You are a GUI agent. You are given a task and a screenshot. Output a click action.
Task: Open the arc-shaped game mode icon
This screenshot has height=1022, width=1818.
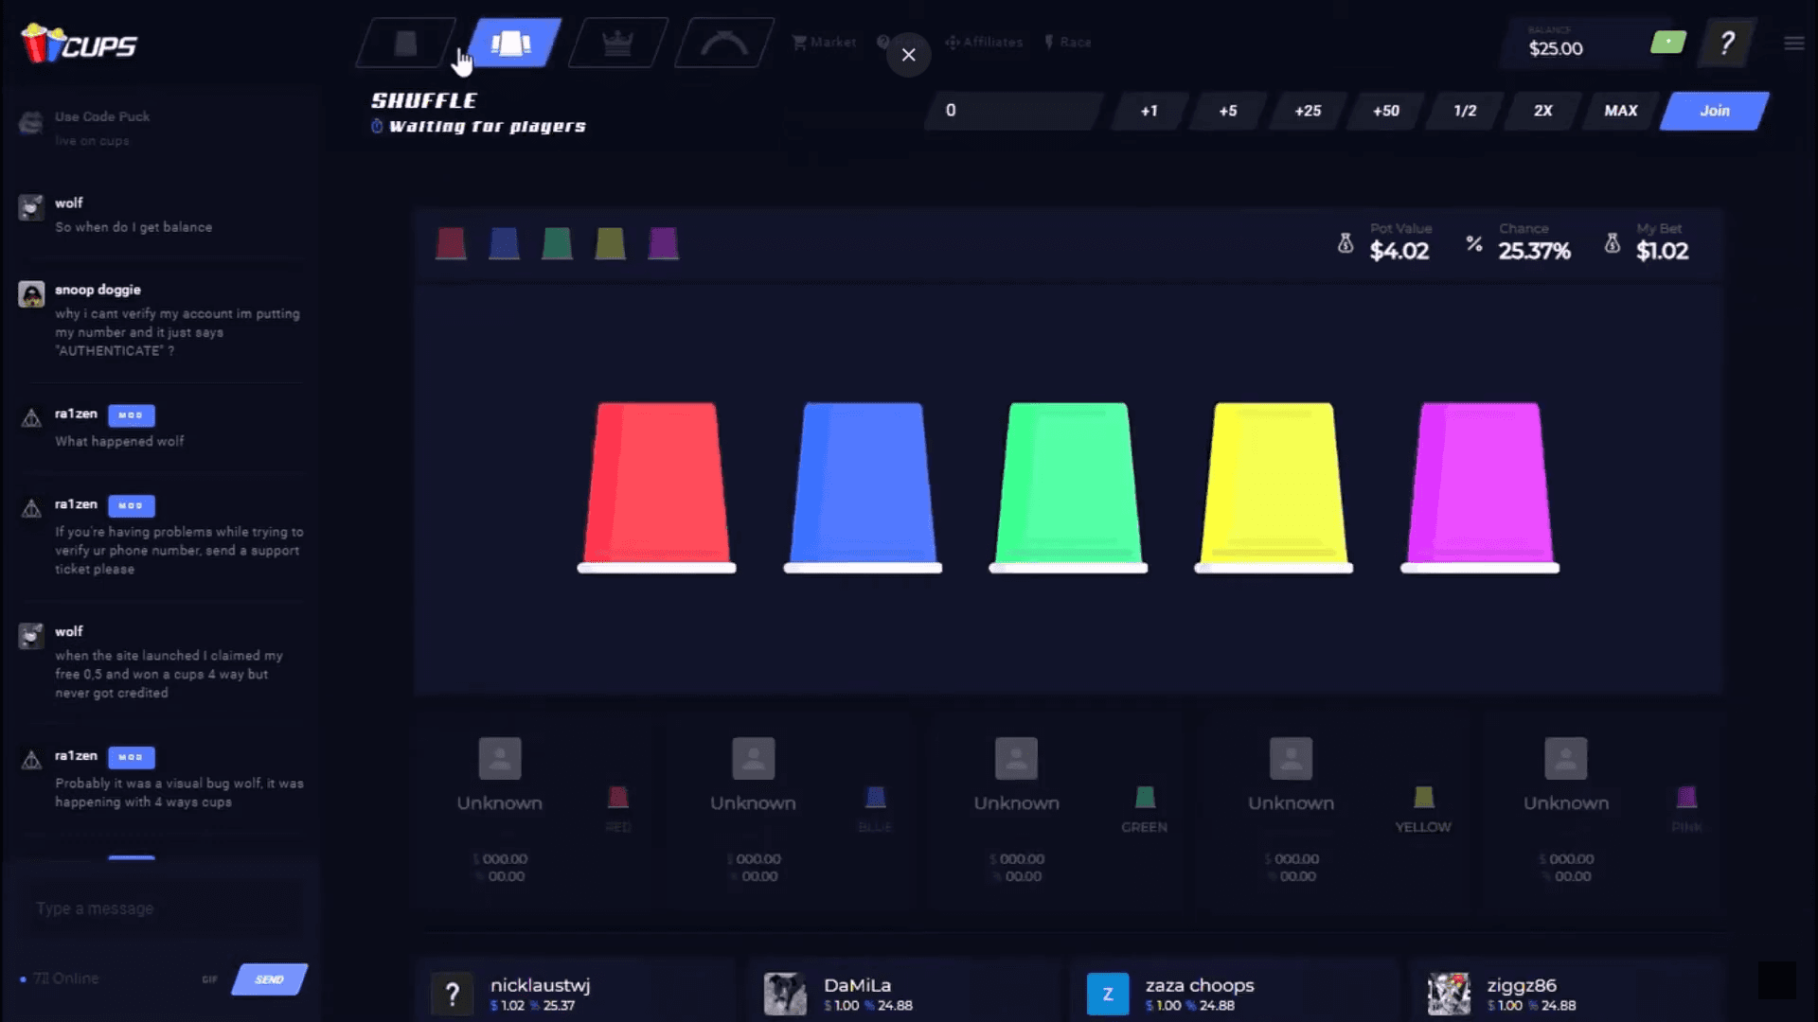(724, 44)
